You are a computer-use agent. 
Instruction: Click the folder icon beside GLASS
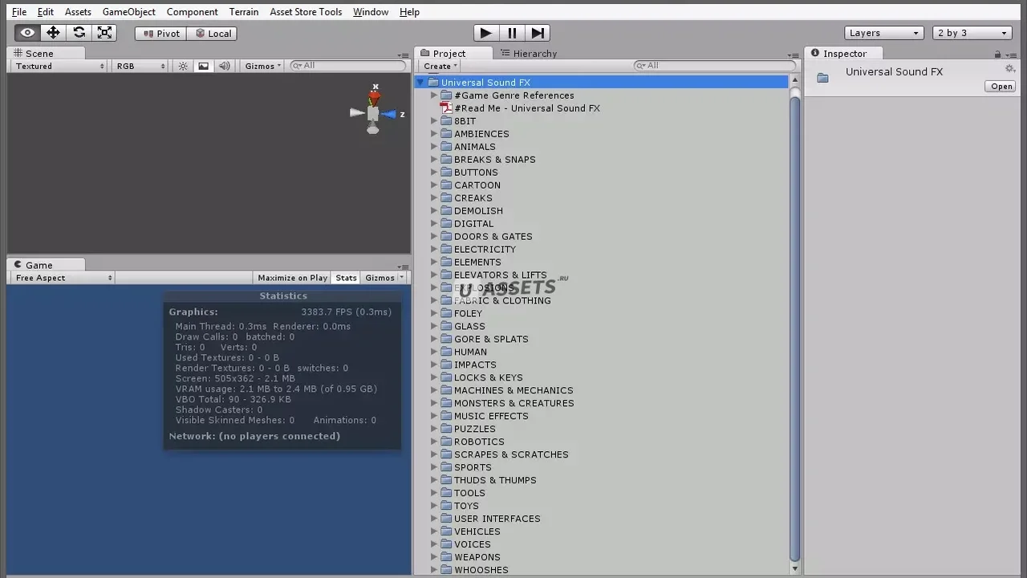[x=446, y=326]
